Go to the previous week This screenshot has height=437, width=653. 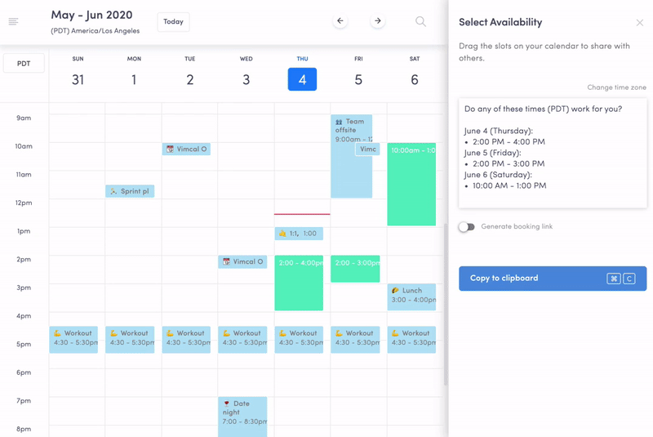340,21
